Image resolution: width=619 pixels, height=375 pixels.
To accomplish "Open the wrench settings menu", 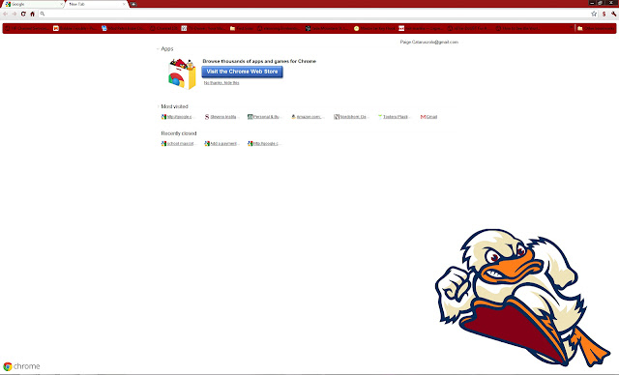I will pos(613,14).
